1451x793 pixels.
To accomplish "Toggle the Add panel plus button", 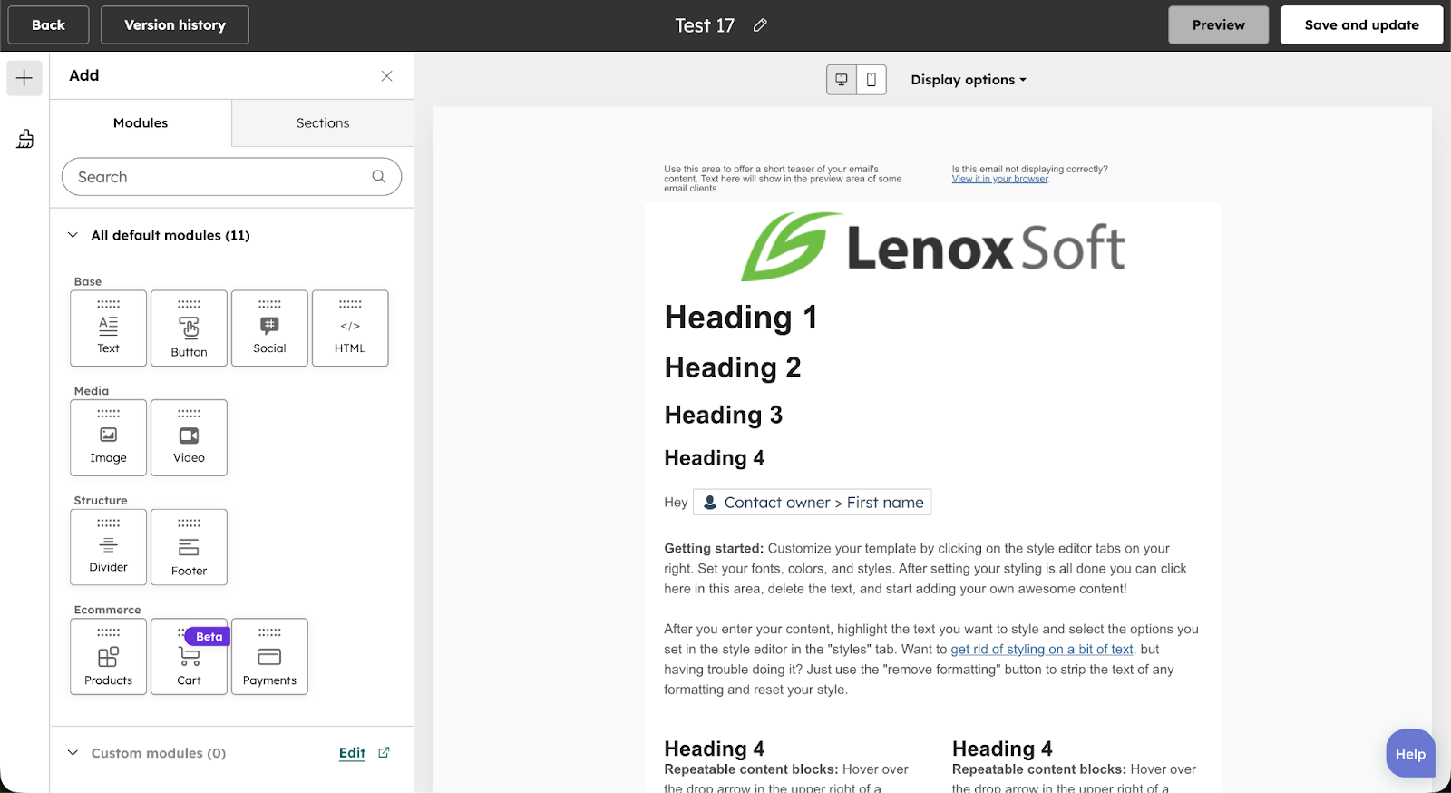I will (x=24, y=78).
